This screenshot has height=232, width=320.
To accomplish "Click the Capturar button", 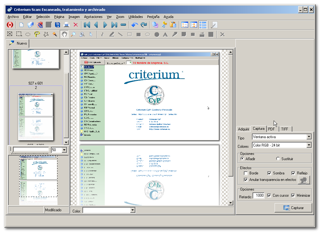I will [293, 208].
